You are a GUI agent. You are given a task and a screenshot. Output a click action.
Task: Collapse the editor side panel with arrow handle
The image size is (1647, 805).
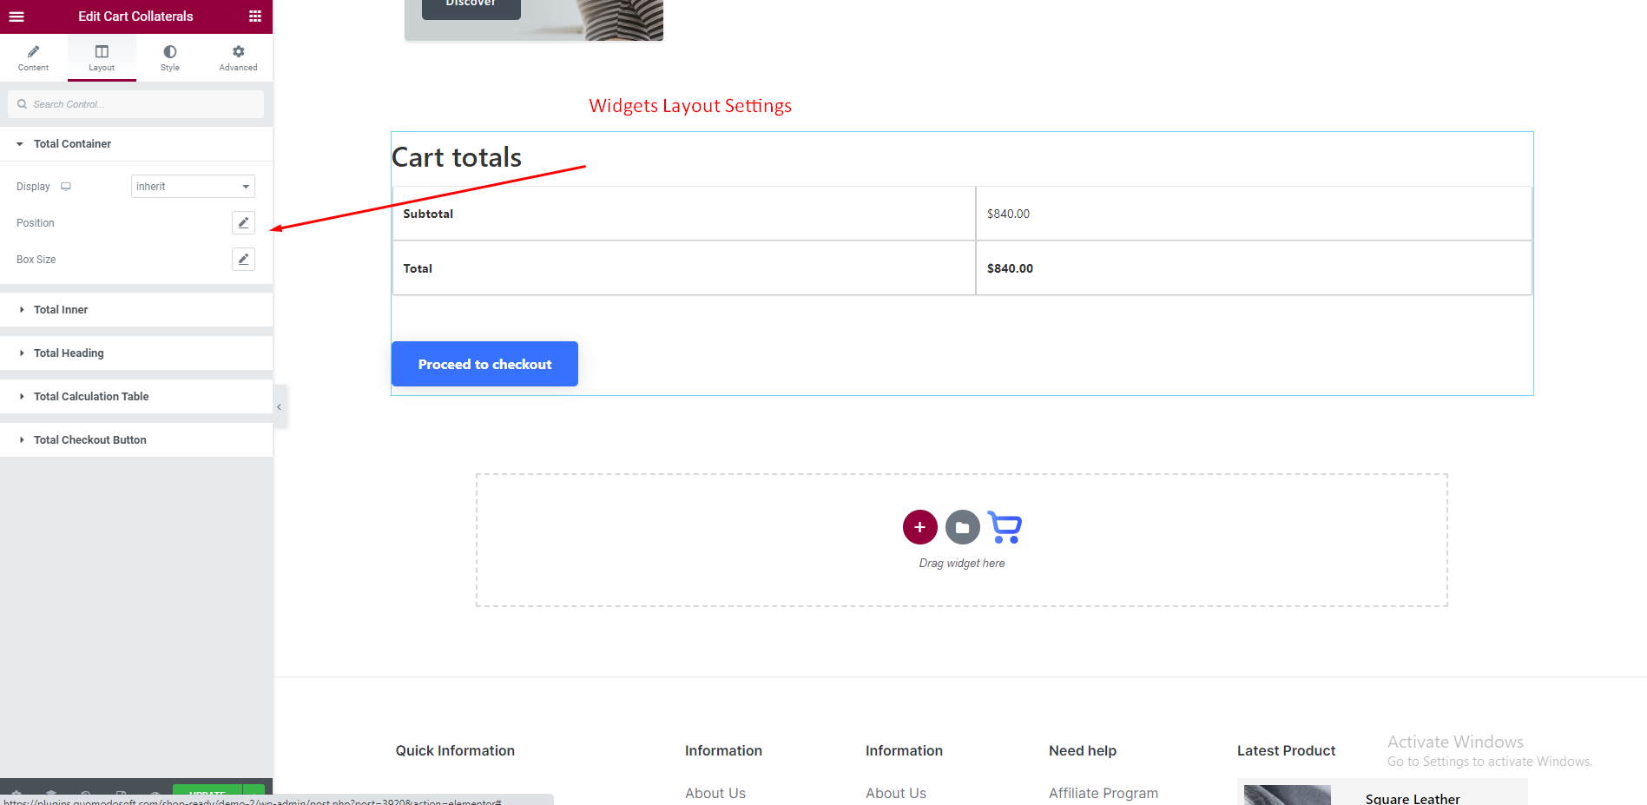pyautogui.click(x=279, y=406)
